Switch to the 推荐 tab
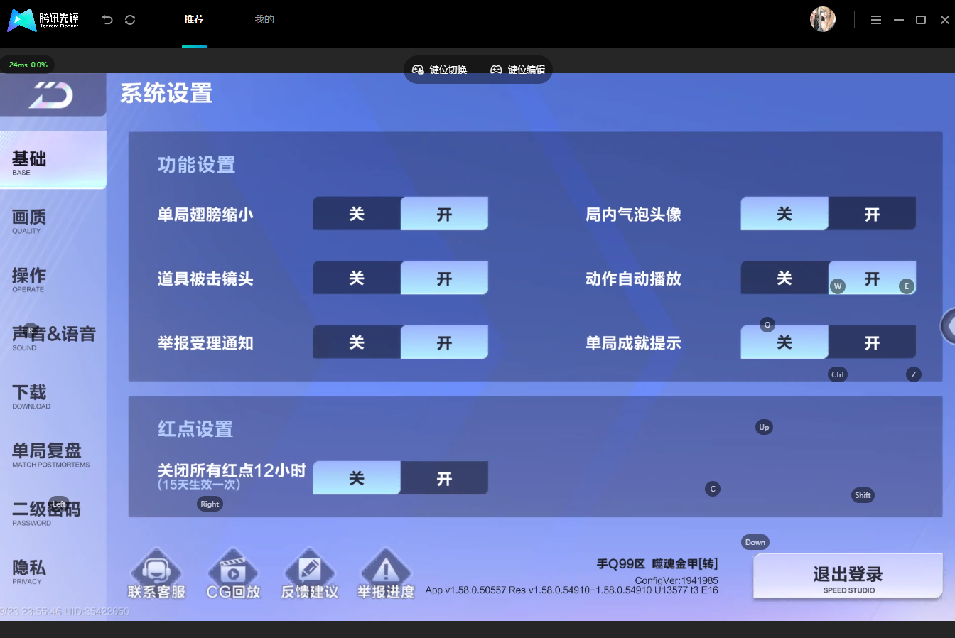The width and height of the screenshot is (955, 638). [x=194, y=20]
